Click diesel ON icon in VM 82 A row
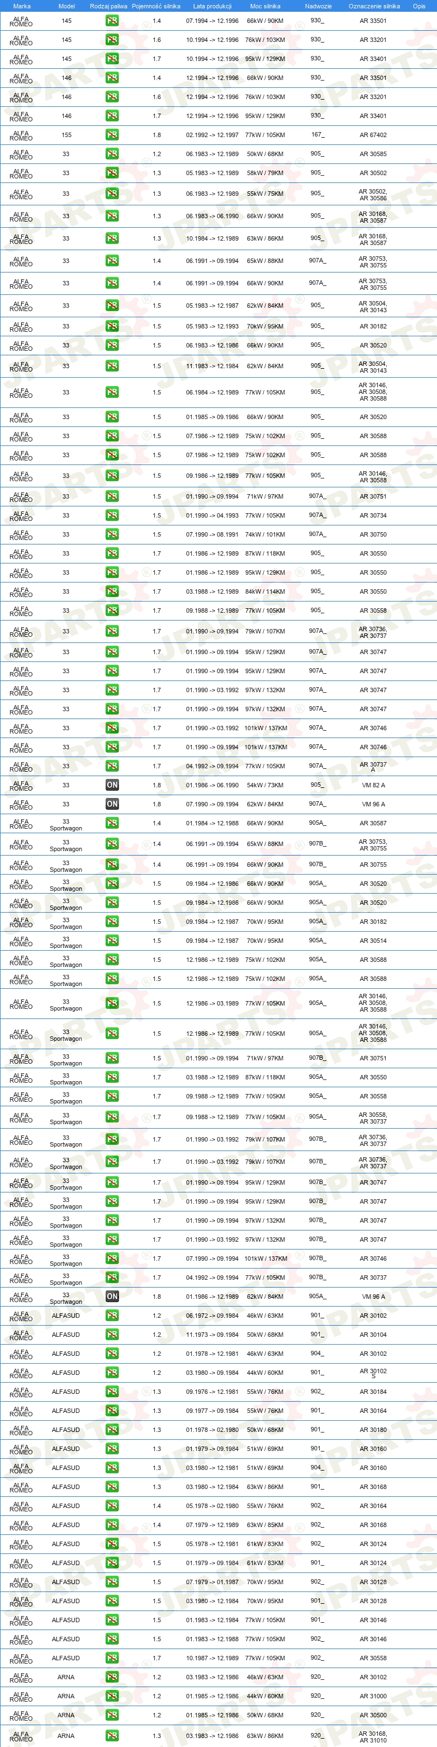 click(112, 785)
